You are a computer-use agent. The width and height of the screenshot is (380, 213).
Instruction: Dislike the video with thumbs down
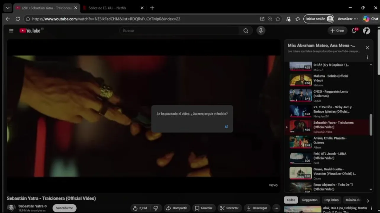click(x=156, y=208)
